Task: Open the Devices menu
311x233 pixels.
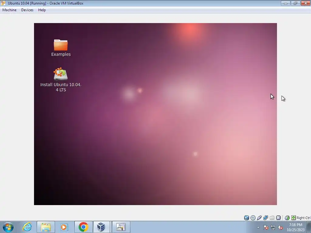Action: (27, 10)
